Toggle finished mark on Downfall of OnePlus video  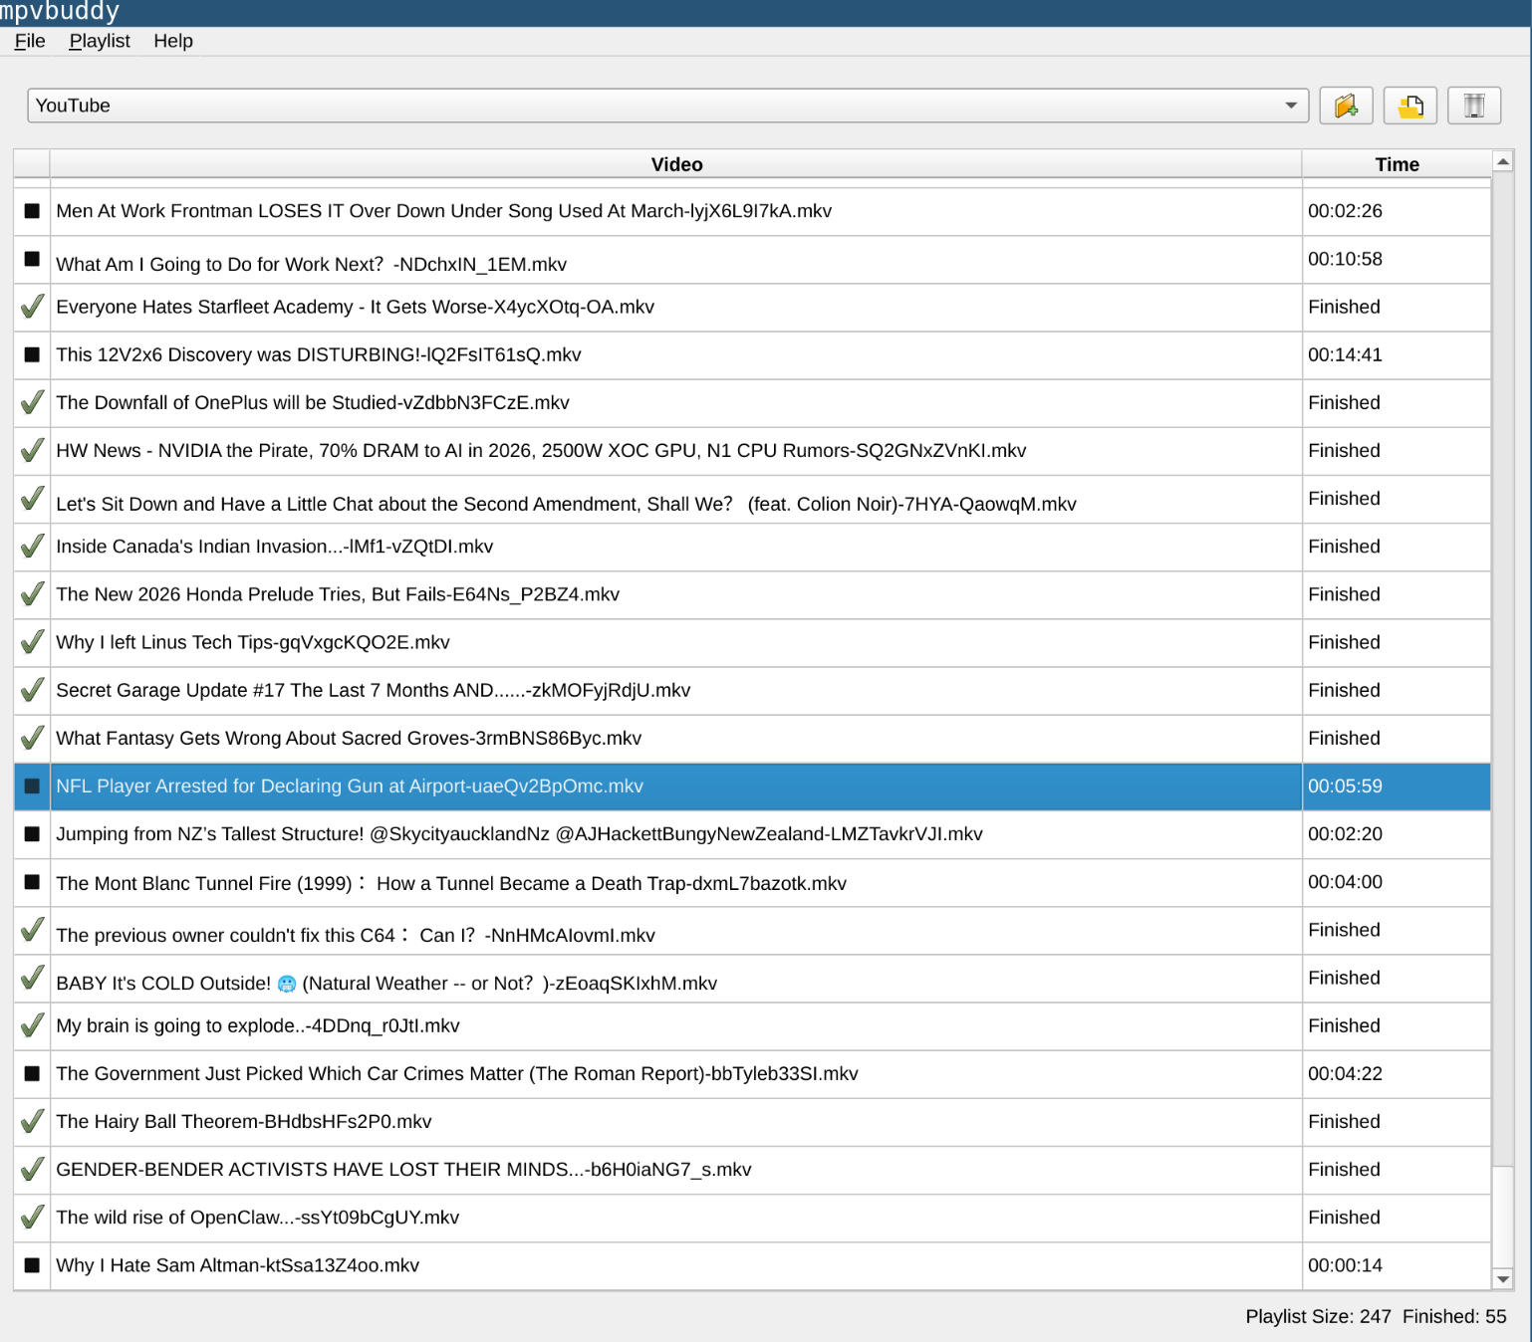pyautogui.click(x=32, y=403)
